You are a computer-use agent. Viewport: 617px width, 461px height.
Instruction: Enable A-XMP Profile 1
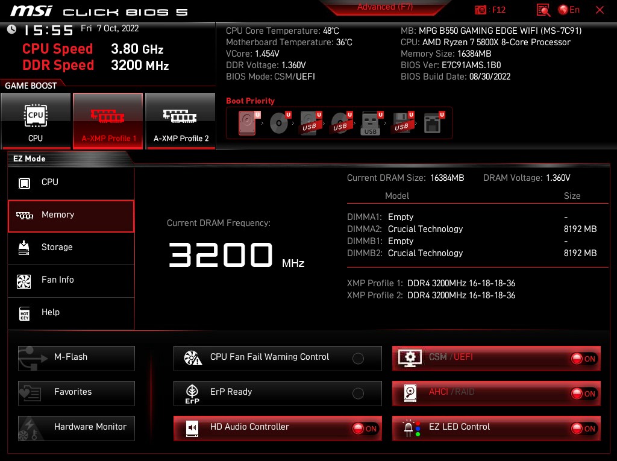(108, 121)
